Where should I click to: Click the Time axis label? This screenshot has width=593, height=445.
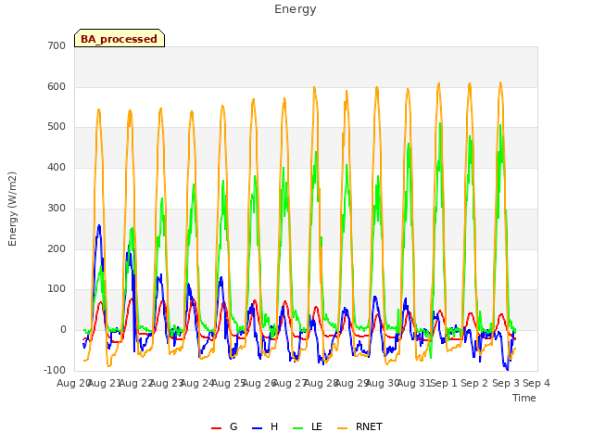(x=524, y=398)
